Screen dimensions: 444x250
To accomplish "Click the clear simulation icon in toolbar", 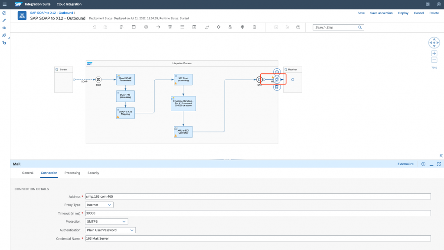I will 287,27.
